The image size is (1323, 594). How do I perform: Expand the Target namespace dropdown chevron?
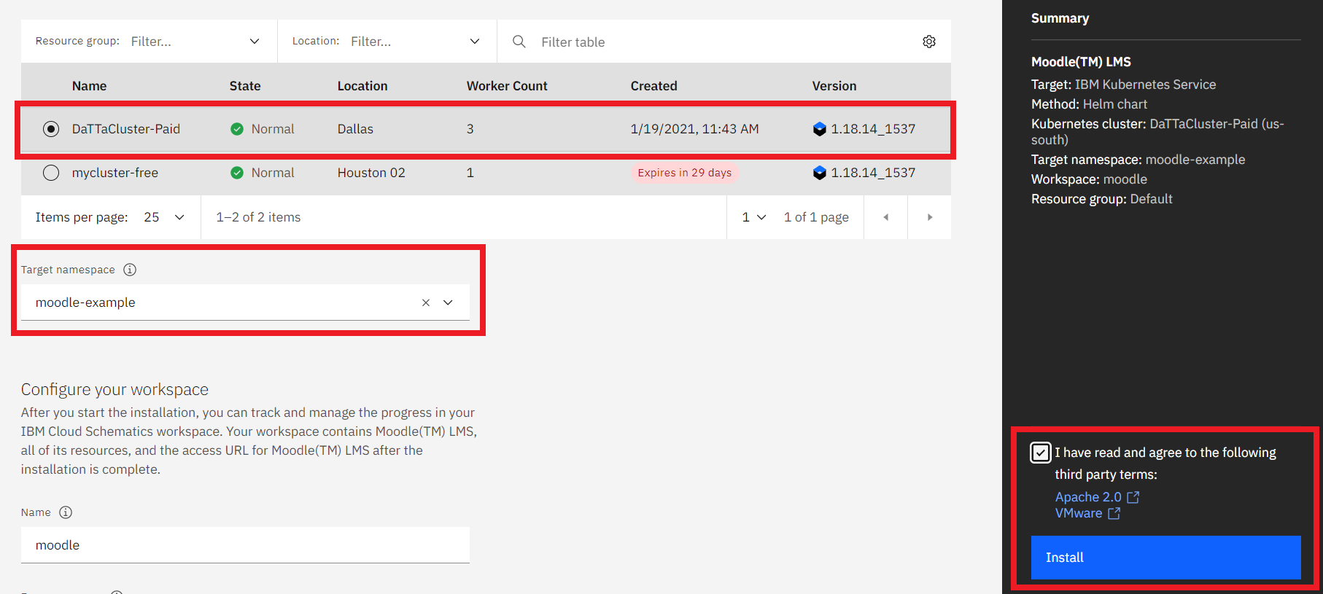click(448, 302)
